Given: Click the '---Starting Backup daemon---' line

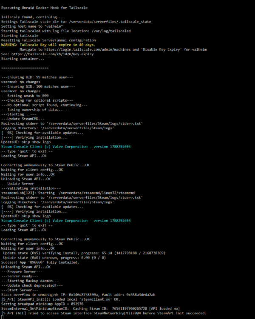Looking at the screenshot, I should (x=30, y=281).
